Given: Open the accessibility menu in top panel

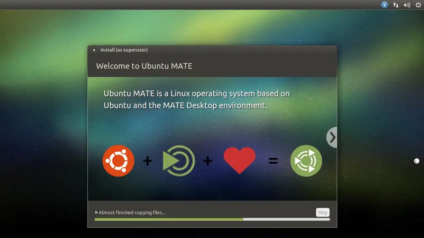Looking at the screenshot, I should pyautogui.click(x=385, y=5).
